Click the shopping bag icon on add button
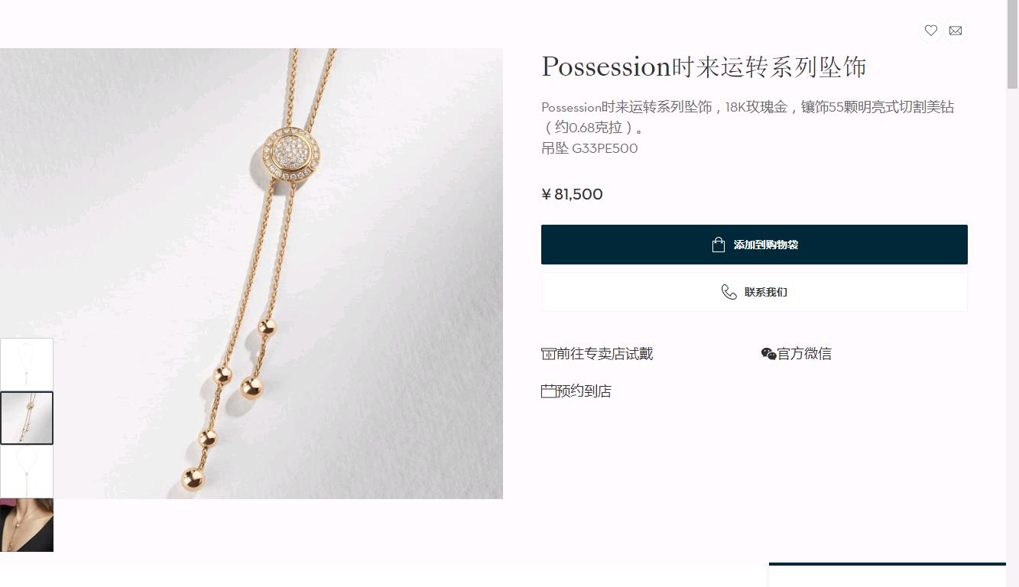The width and height of the screenshot is (1019, 587). pos(718,245)
